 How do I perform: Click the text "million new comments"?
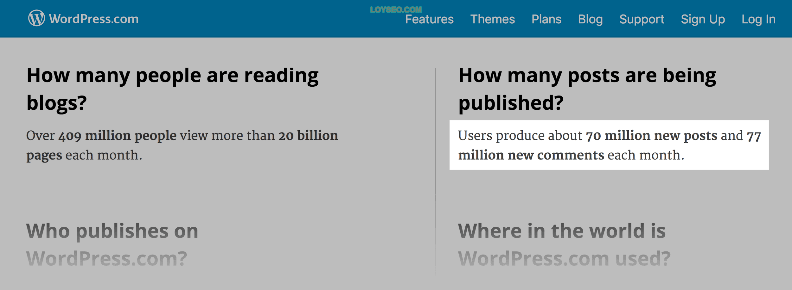click(x=531, y=155)
